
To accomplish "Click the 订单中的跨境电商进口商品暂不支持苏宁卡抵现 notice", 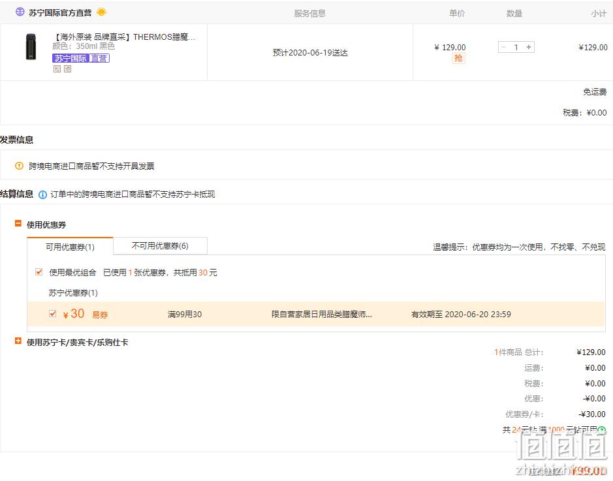I will pyautogui.click(x=133, y=194).
